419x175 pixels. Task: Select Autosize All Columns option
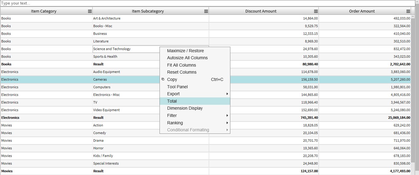click(187, 58)
